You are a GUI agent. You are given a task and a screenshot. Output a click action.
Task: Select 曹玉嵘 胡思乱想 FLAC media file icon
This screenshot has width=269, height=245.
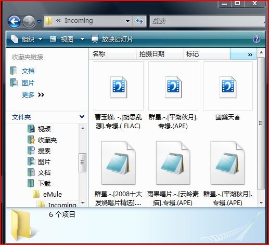click(x=119, y=87)
